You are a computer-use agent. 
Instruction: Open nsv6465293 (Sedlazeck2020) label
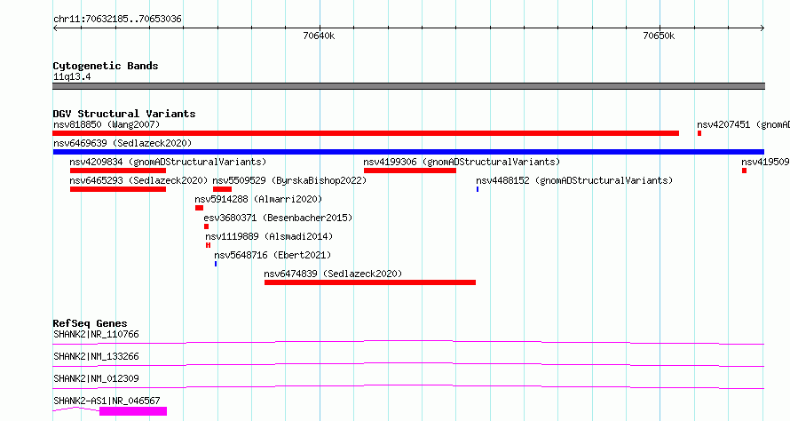tap(138, 180)
